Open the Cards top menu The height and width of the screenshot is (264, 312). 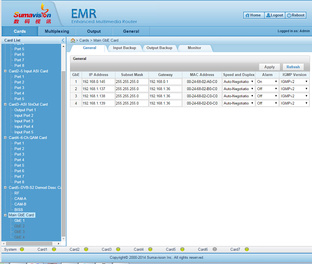(x=20, y=31)
